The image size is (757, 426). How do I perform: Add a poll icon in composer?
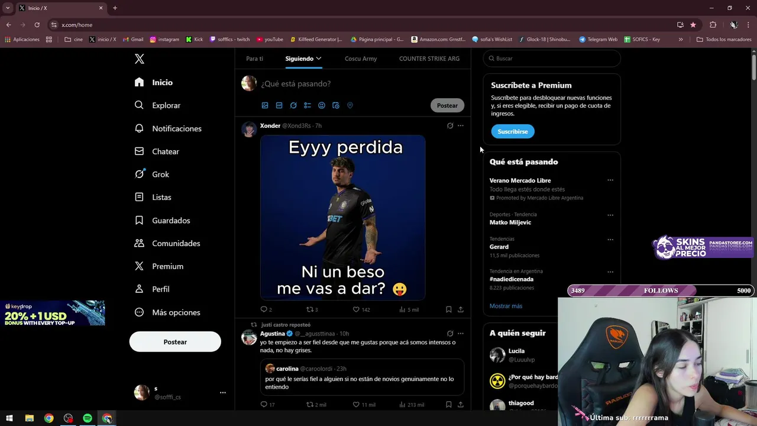(x=308, y=105)
